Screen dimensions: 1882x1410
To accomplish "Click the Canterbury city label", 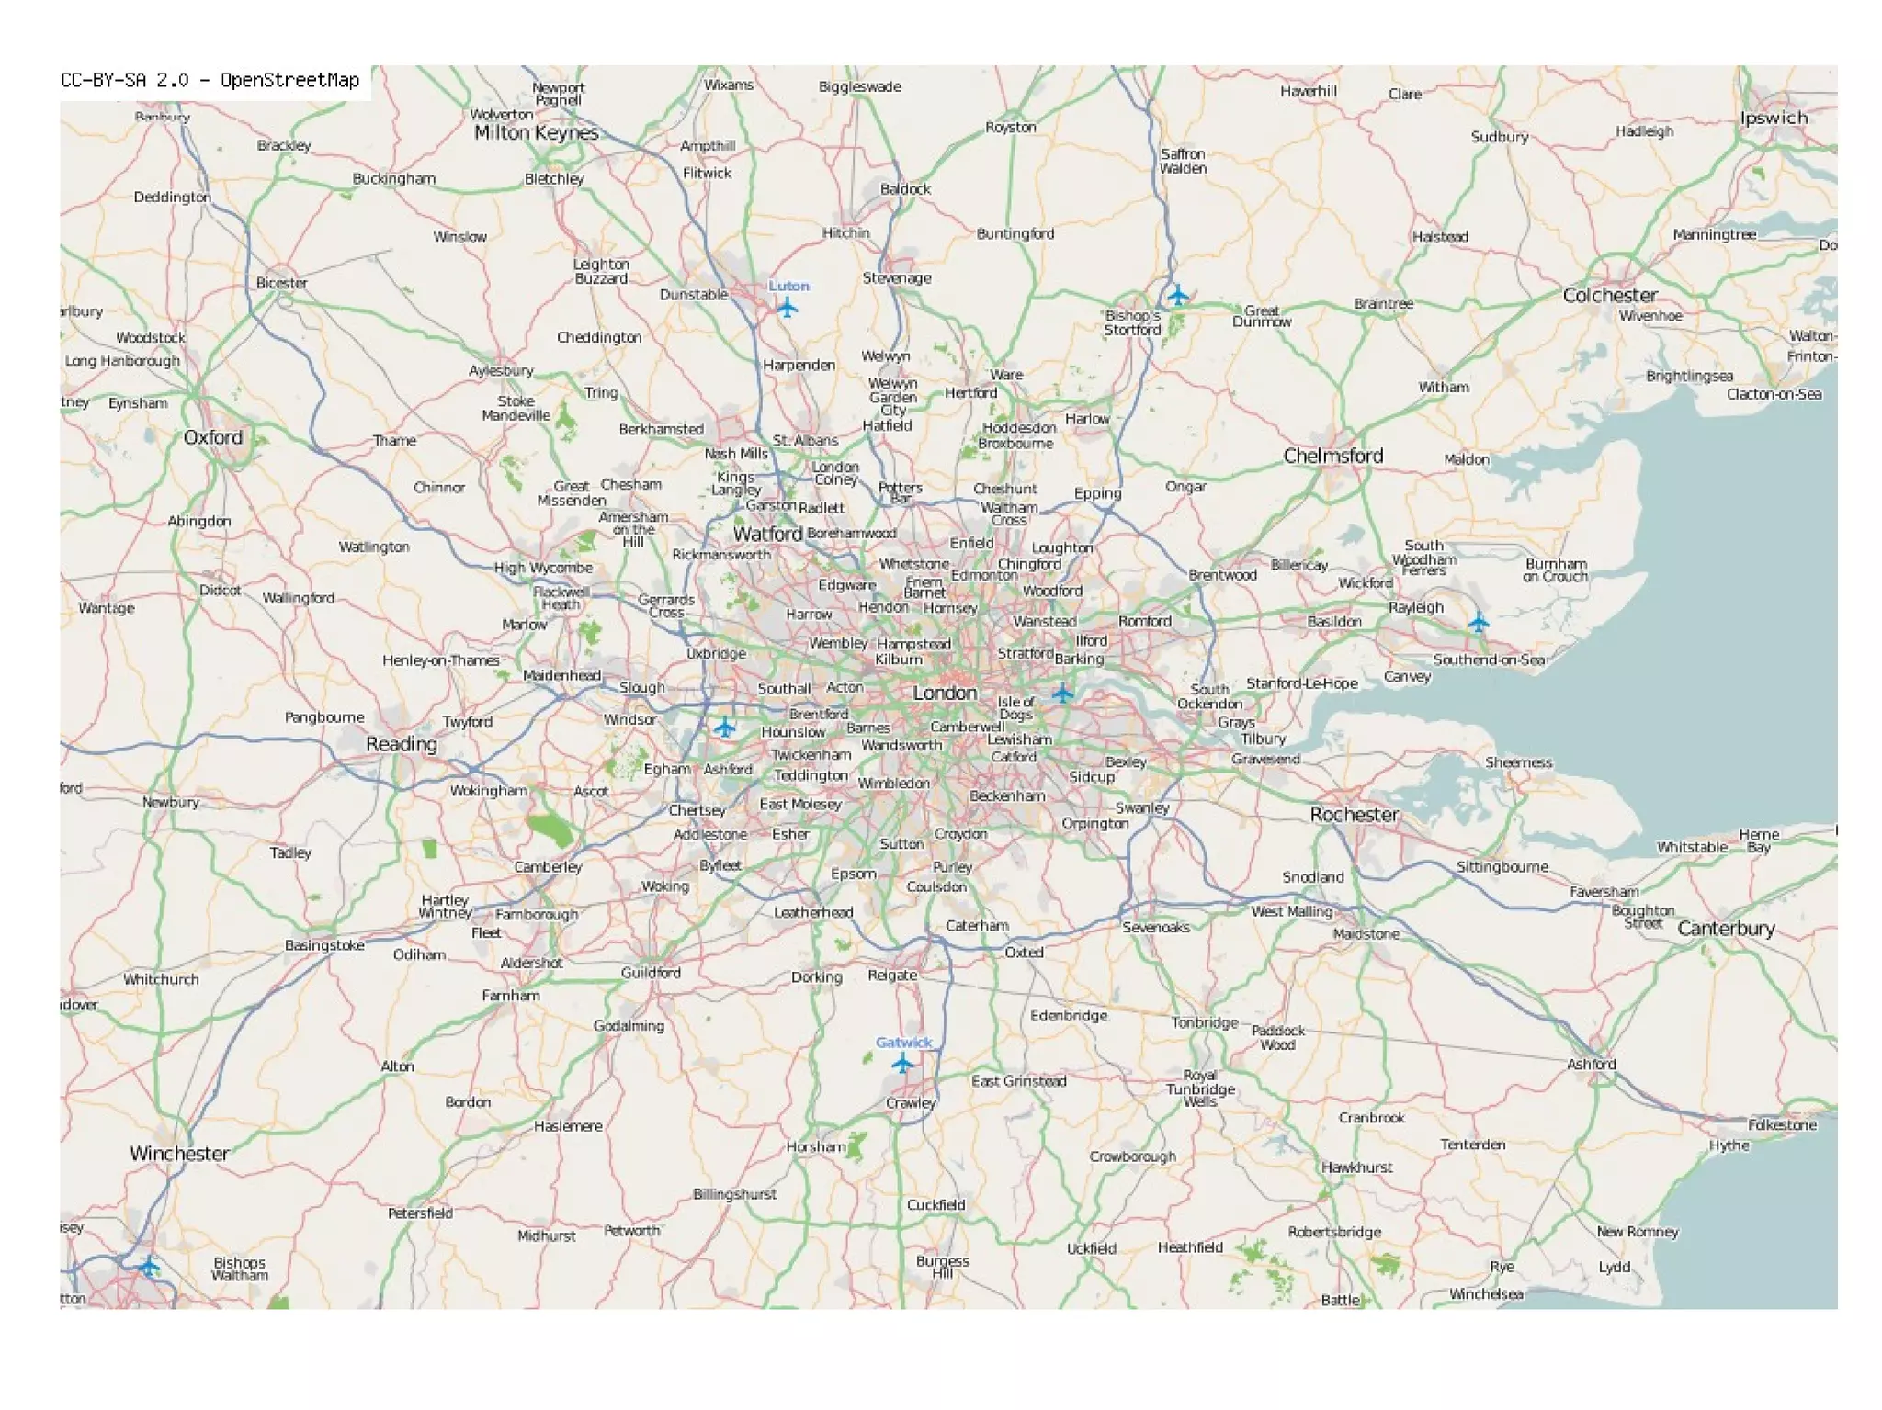I will [x=1726, y=929].
